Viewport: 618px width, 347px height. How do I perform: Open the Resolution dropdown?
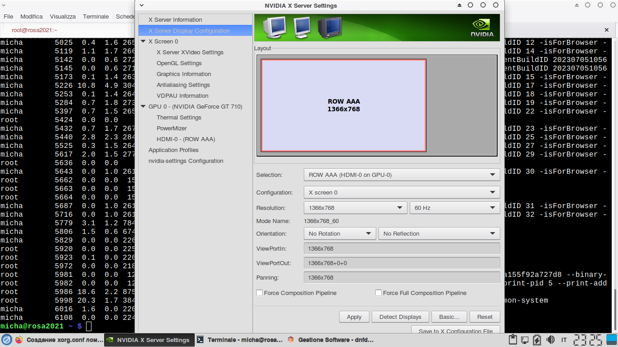tap(355, 208)
